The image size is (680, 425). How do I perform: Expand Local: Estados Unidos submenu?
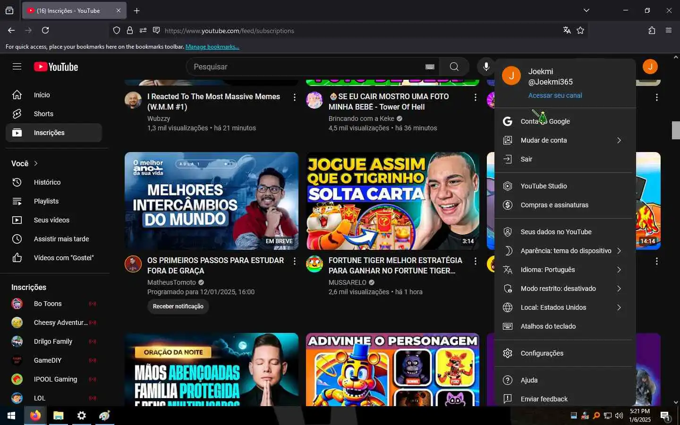pyautogui.click(x=563, y=307)
